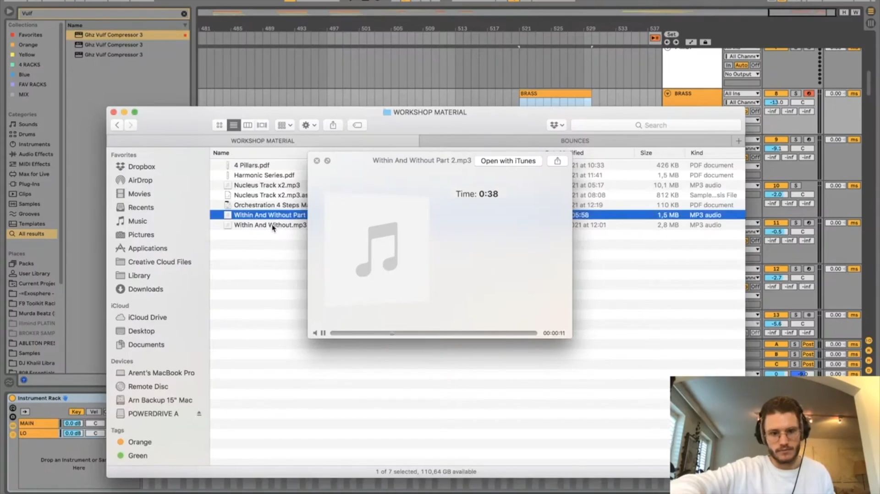Click the W button in Ableton
Viewport: 880px width, 494px height.
point(855,12)
